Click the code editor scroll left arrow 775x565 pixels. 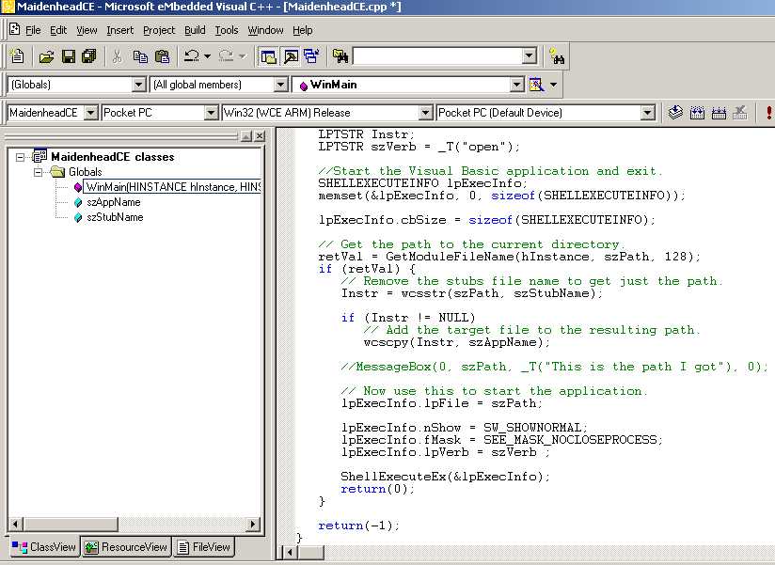[290, 552]
